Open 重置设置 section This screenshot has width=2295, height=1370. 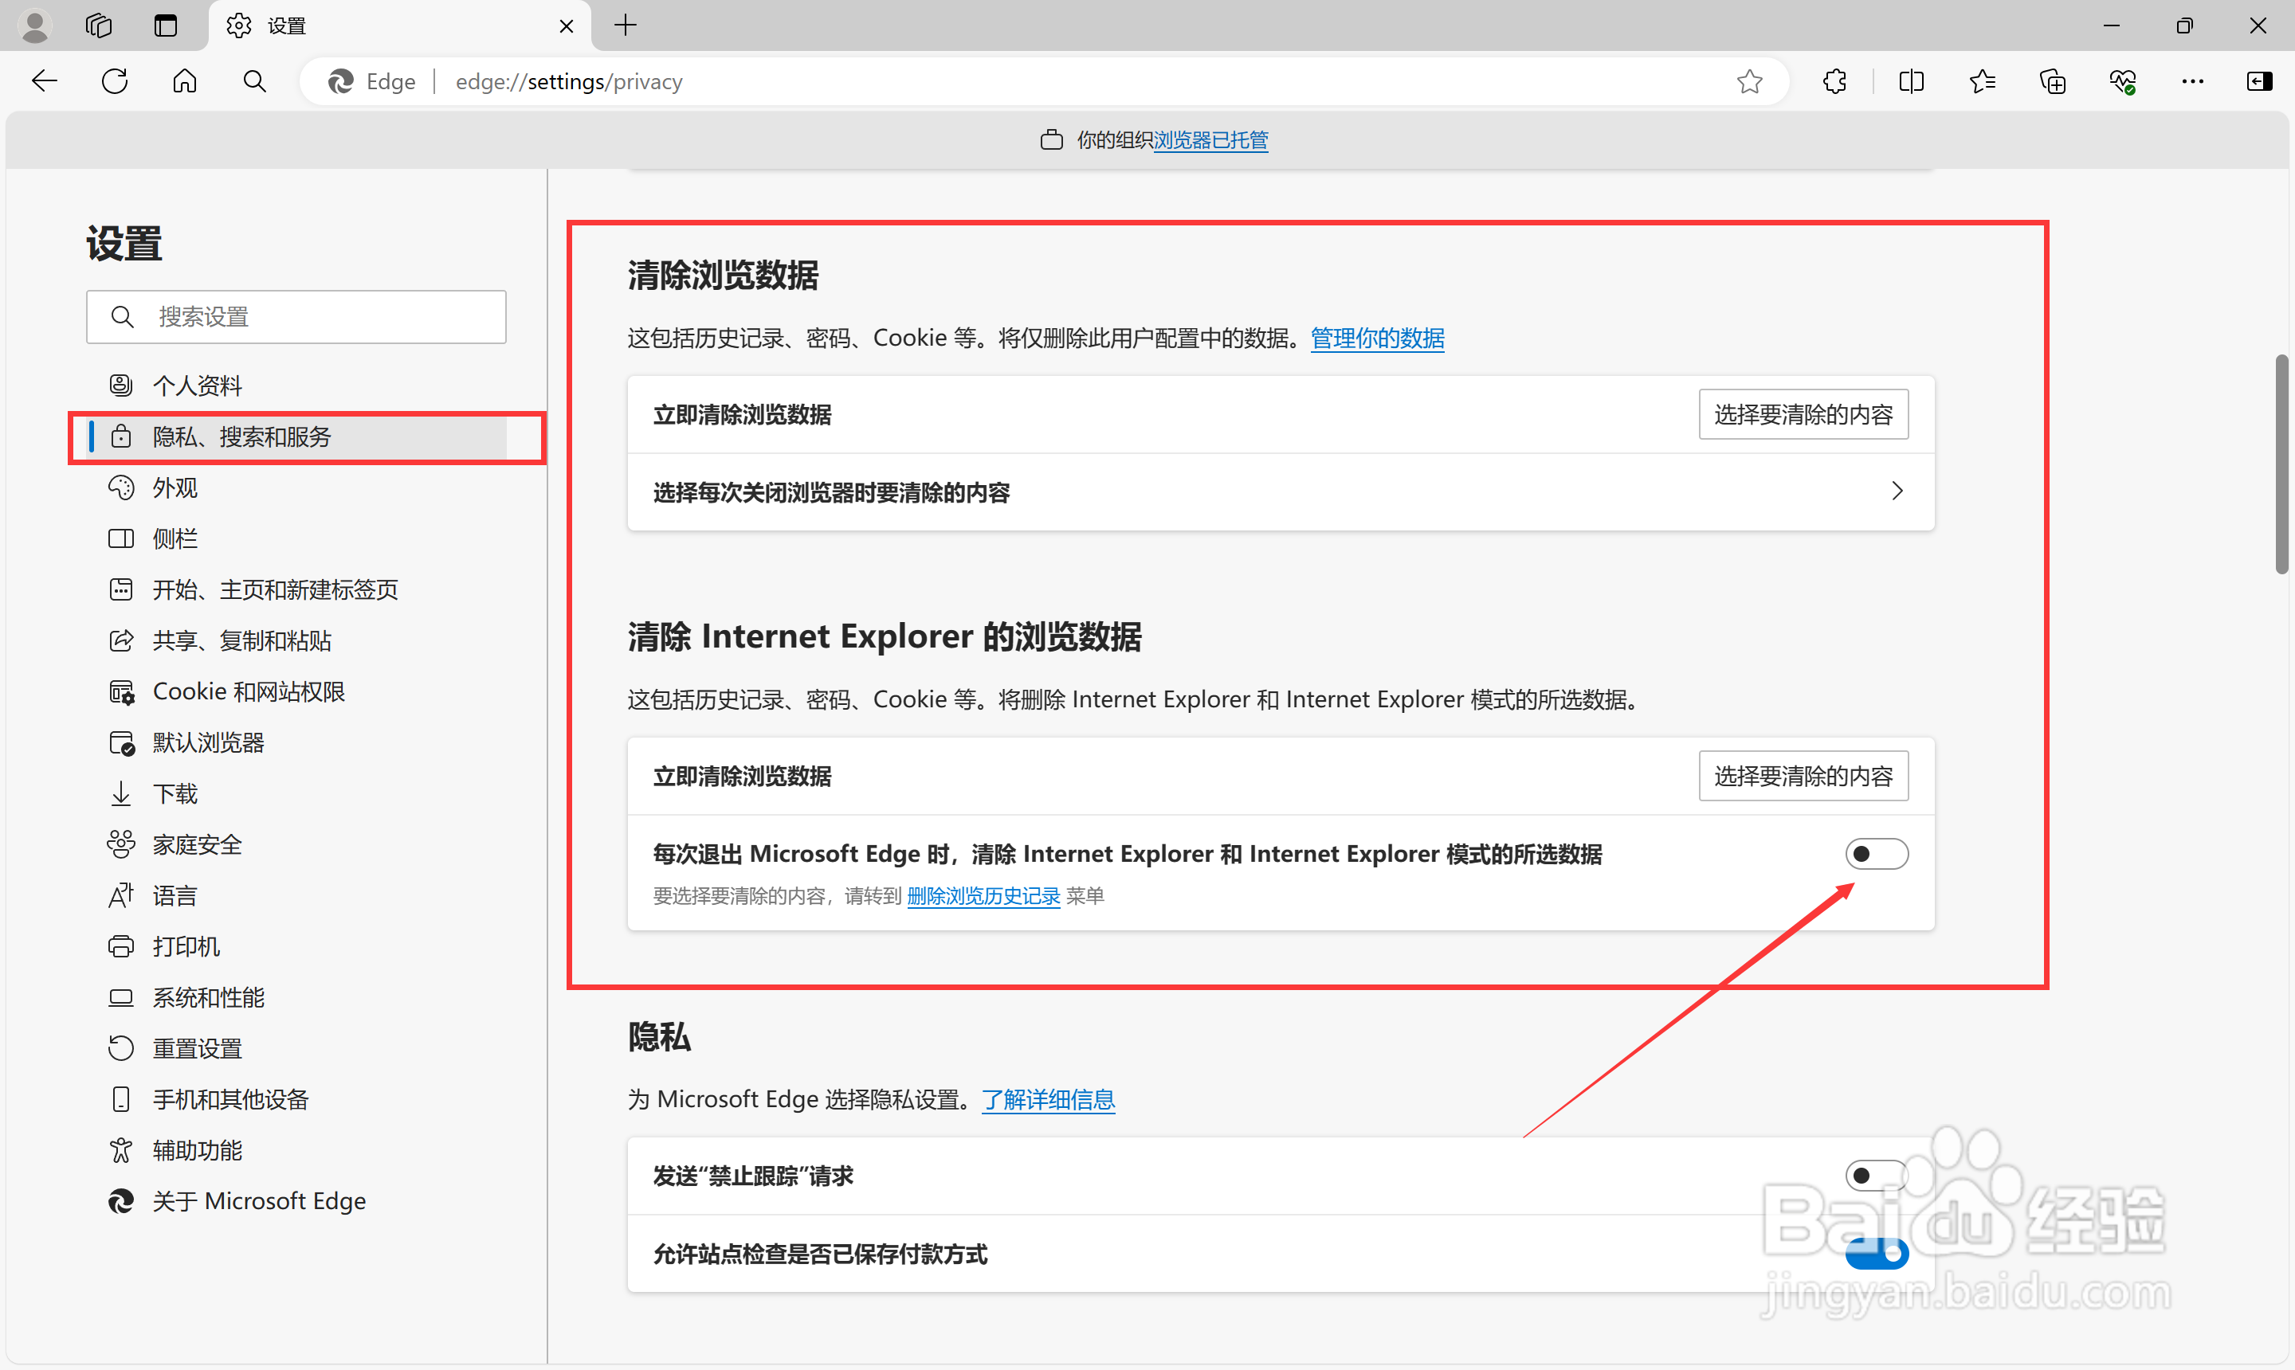coord(296,1049)
